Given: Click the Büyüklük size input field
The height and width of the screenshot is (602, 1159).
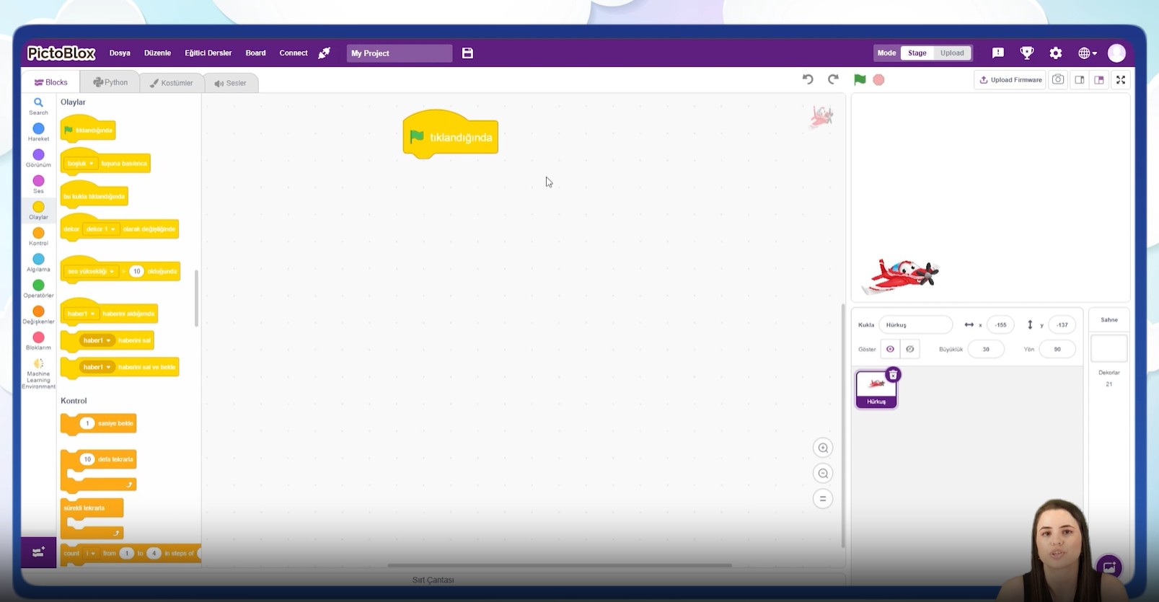Looking at the screenshot, I should (986, 350).
